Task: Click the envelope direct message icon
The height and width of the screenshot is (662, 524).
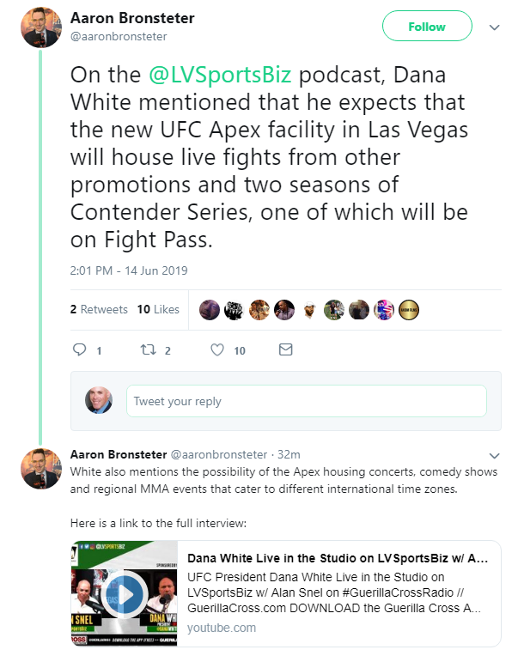Action: [x=286, y=349]
